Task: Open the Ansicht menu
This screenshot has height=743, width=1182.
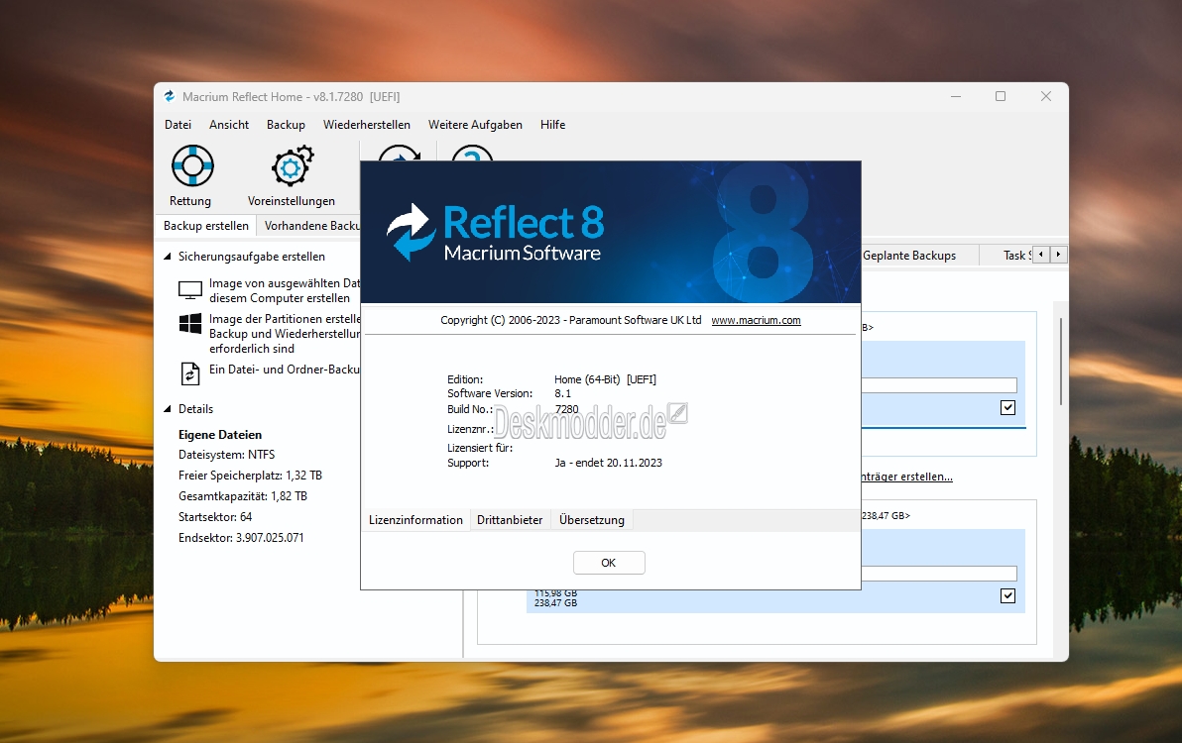Action: tap(229, 125)
